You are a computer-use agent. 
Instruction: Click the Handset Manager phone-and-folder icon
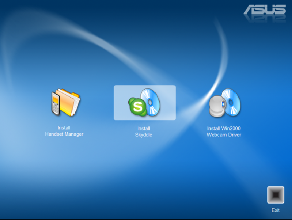66,102
